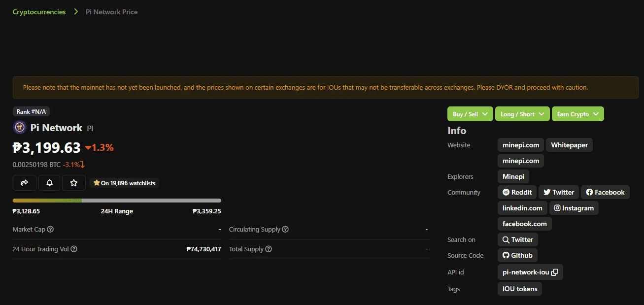Click the -3.1% BTC change text
The image size is (644, 305).
click(74, 165)
